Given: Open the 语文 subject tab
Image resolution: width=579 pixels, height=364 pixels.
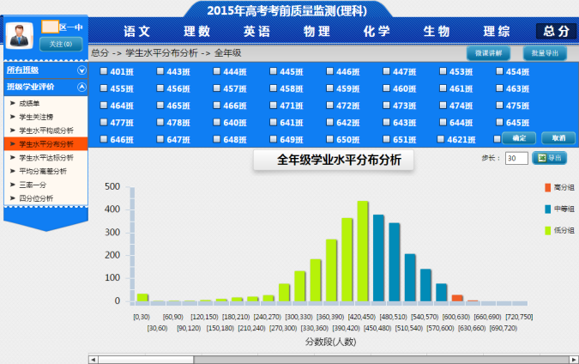Looking at the screenshot, I should tap(137, 32).
